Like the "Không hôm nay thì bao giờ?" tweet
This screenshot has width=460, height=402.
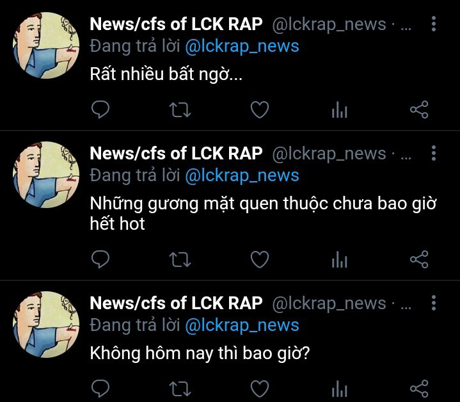tap(260, 389)
